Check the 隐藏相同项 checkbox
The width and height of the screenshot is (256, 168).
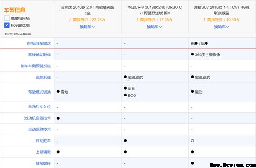6,18
